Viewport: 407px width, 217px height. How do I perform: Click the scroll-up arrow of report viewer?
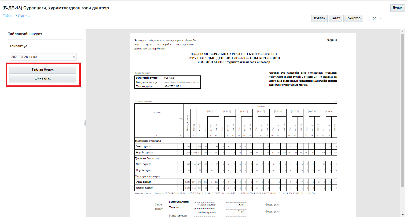pyautogui.click(x=402, y=32)
